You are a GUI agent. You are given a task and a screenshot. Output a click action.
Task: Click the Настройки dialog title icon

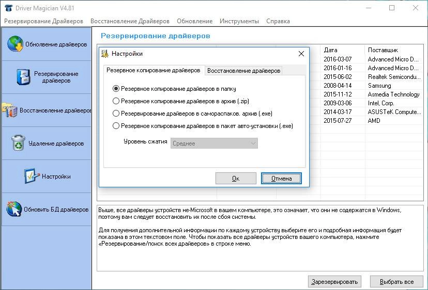[105, 54]
